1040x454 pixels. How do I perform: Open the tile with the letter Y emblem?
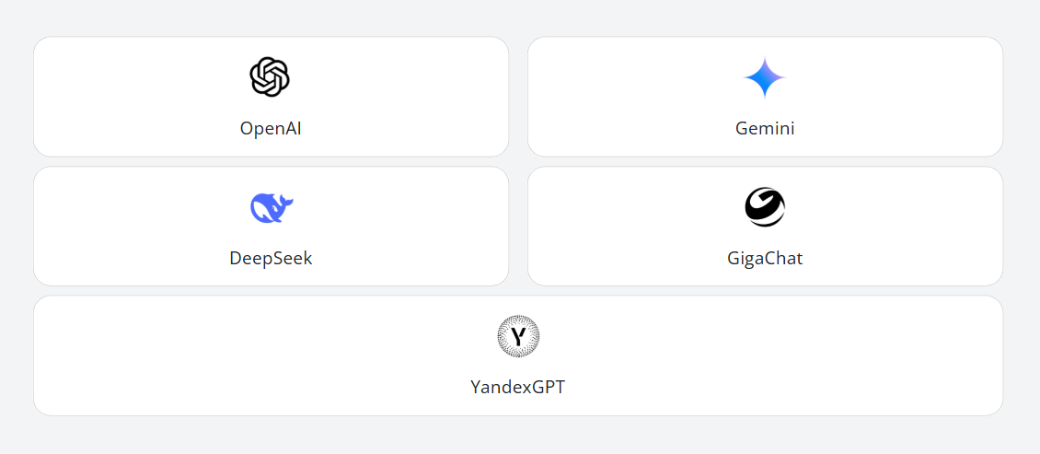[x=518, y=355]
